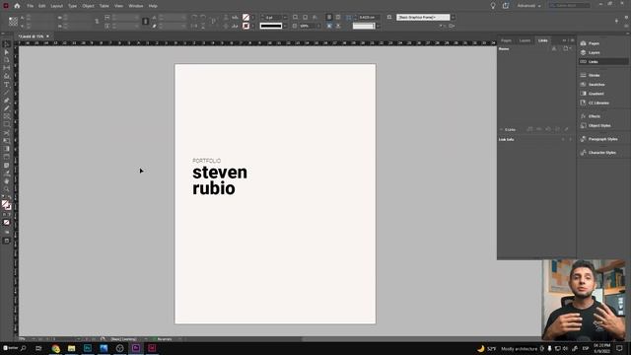The image size is (631, 355).
Task: Swap fill and stroke arrow in toolbox
Action: click(10, 198)
